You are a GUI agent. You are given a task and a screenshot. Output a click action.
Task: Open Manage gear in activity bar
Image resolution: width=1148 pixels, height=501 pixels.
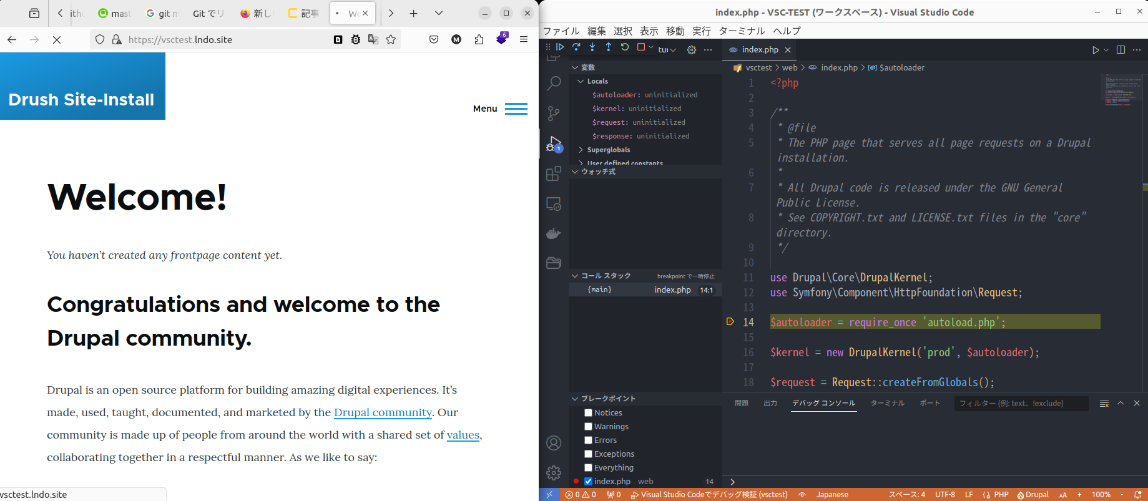click(554, 473)
